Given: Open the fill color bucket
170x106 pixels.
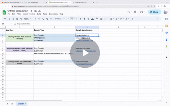Looking at the screenshot, I should (97, 19).
